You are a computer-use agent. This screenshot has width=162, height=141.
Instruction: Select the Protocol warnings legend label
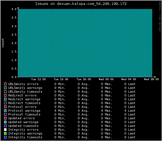[24, 111]
